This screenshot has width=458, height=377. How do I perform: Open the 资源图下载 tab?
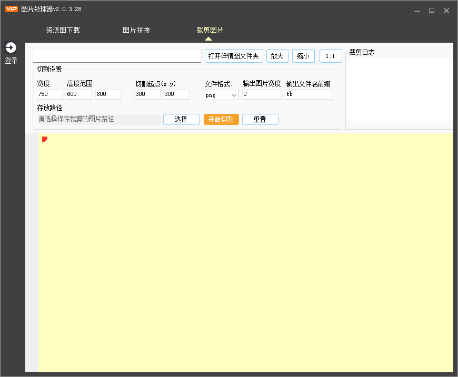click(63, 30)
